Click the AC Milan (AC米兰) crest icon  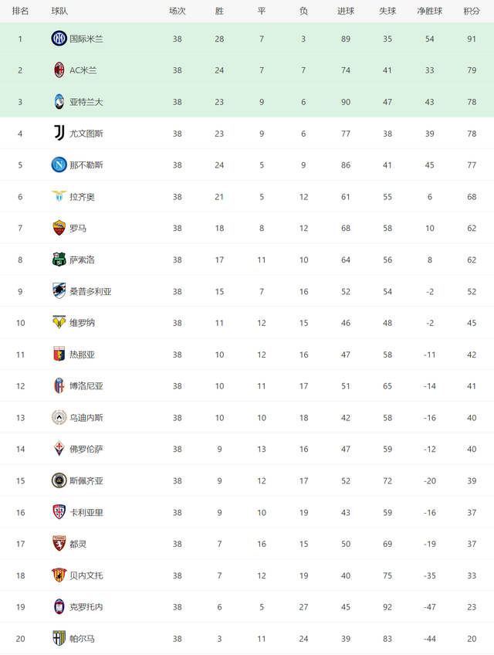59,70
